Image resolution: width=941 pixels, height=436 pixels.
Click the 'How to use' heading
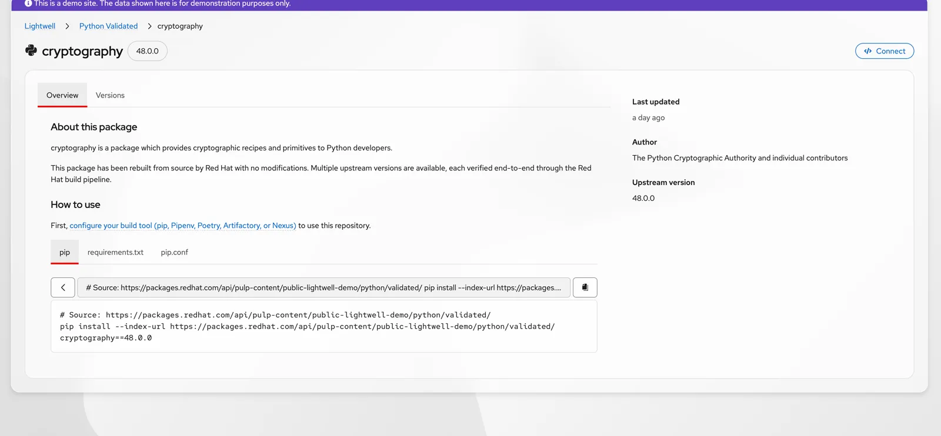[75, 204]
